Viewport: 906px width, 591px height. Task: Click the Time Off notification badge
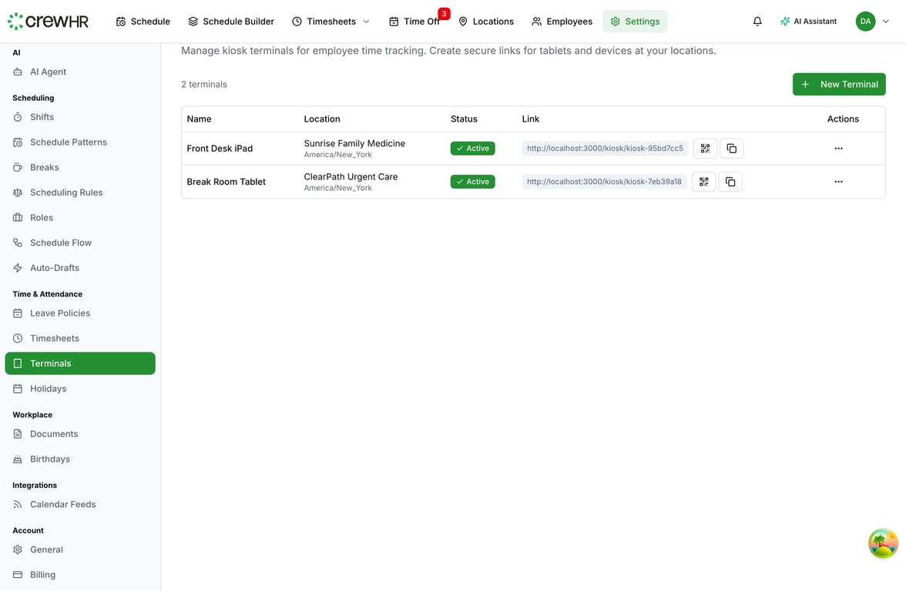tap(444, 14)
